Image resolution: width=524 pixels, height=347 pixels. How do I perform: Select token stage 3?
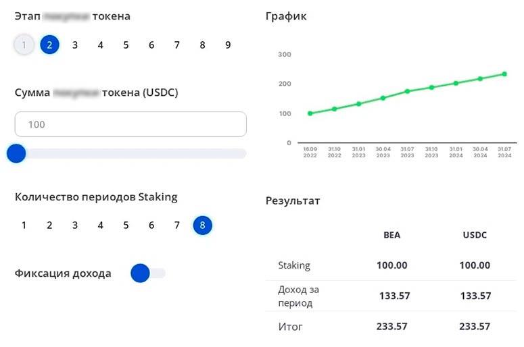(x=75, y=45)
